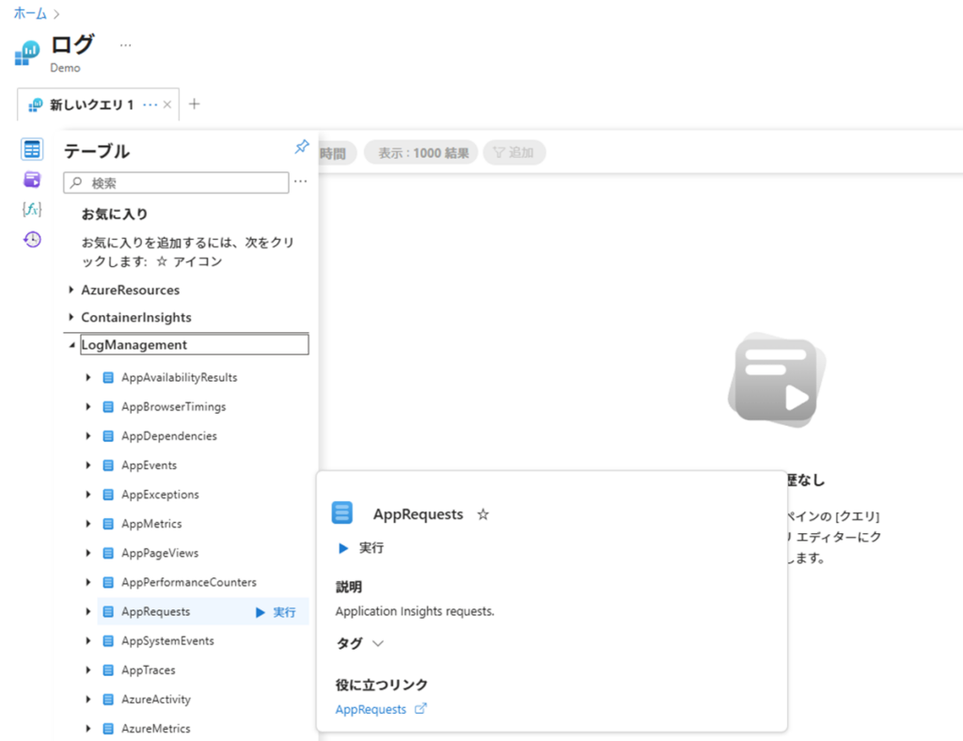
Task: Expand the AzureResources group
Action: [71, 291]
